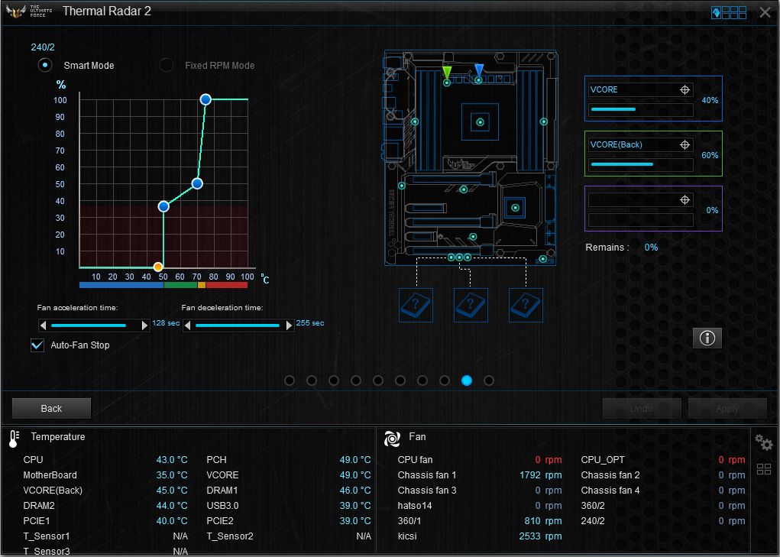This screenshot has width=780, height=557.
Task: Click the hatso14 fan label
Action: [x=415, y=506]
